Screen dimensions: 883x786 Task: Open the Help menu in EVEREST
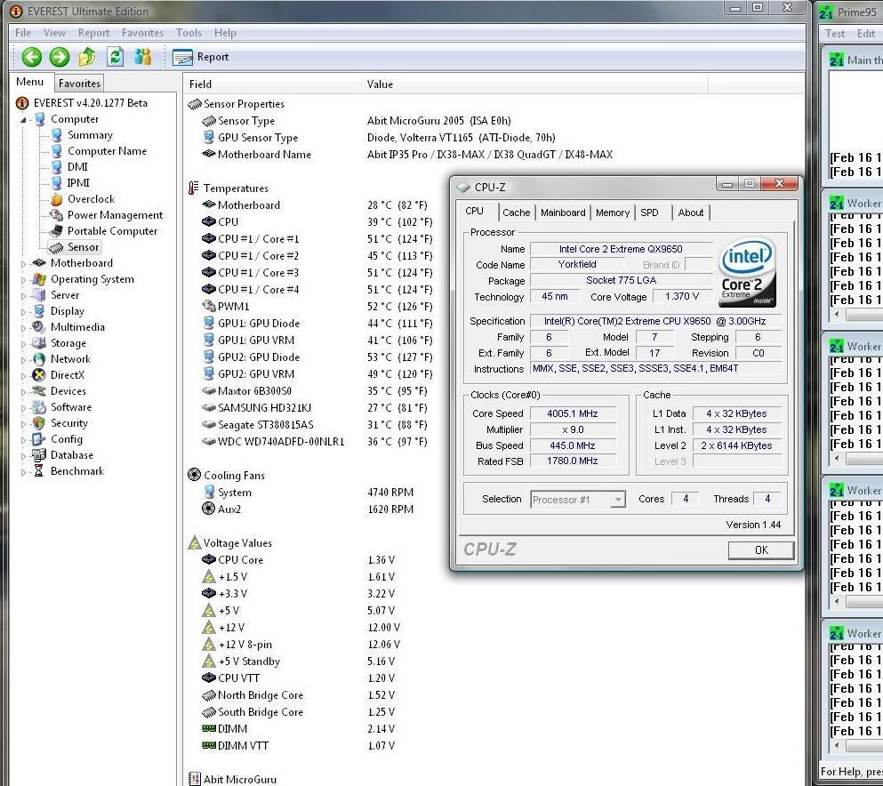(225, 33)
